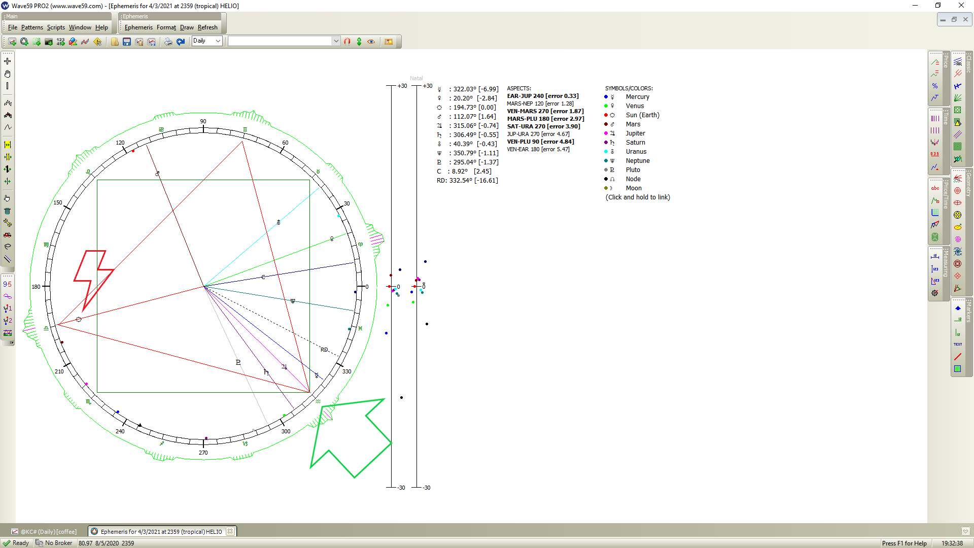The image size is (974, 548).
Task: Expand the empty symbol combo box
Action: [x=336, y=41]
